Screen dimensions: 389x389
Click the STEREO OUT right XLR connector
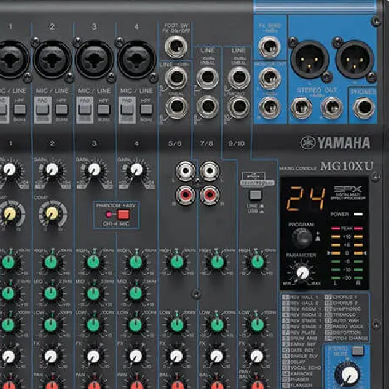[355, 60]
